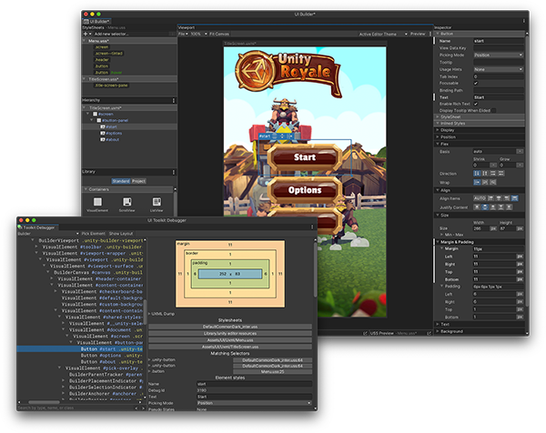
Task: Open the File menu in Viewport toolbar
Action: pos(183,34)
